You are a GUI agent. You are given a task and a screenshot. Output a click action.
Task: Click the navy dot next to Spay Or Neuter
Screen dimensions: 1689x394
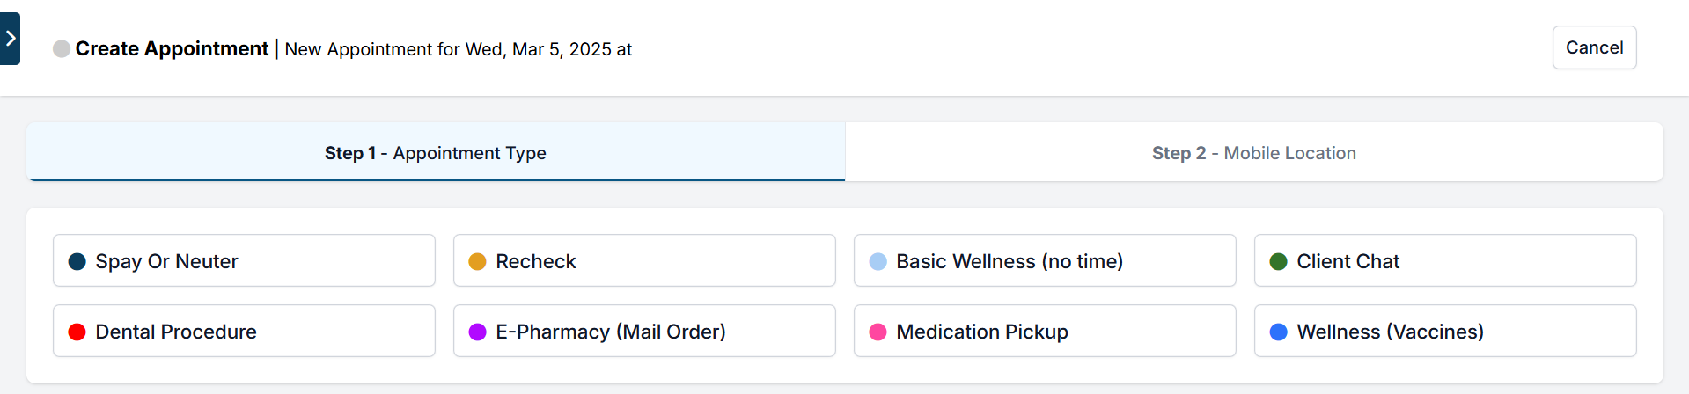tap(77, 261)
